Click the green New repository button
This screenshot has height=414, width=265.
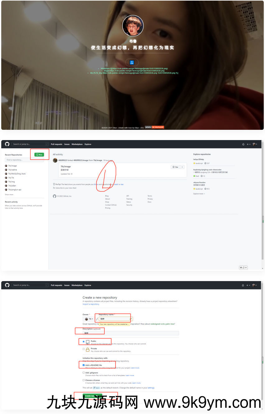pyautogui.click(x=39, y=154)
